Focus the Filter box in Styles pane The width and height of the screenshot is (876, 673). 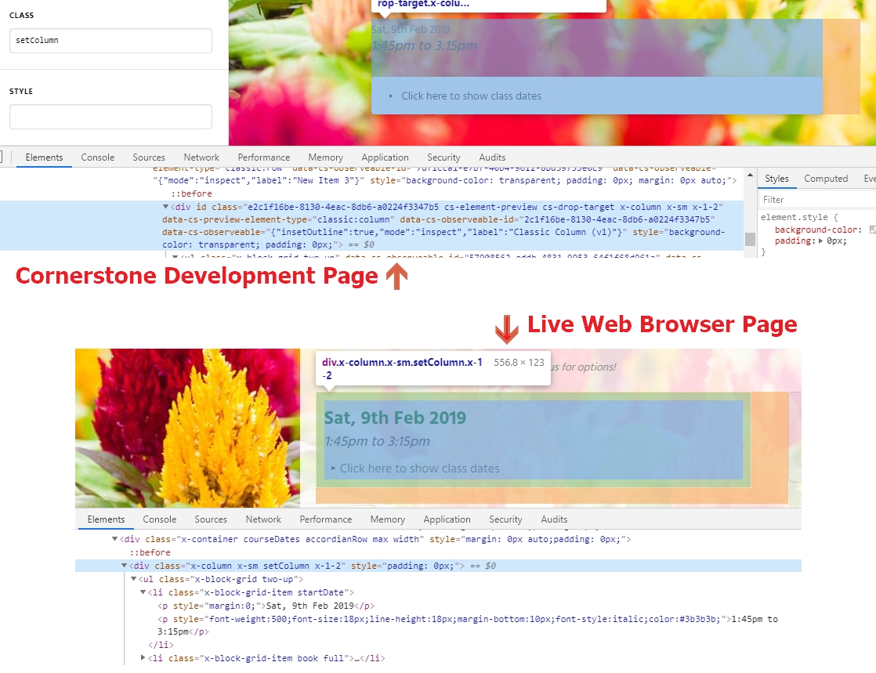pos(815,200)
